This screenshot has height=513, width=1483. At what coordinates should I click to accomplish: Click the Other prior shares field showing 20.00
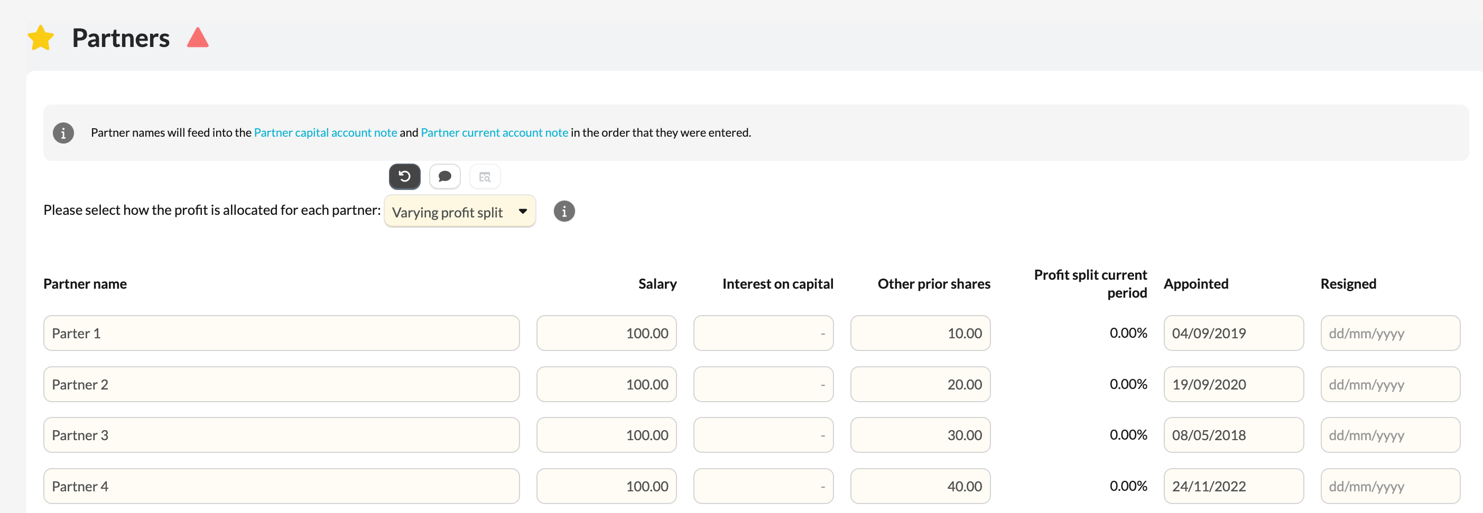(921, 384)
